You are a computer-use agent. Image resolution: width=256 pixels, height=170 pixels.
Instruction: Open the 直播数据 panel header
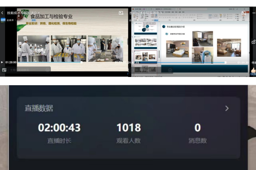click(x=39, y=108)
